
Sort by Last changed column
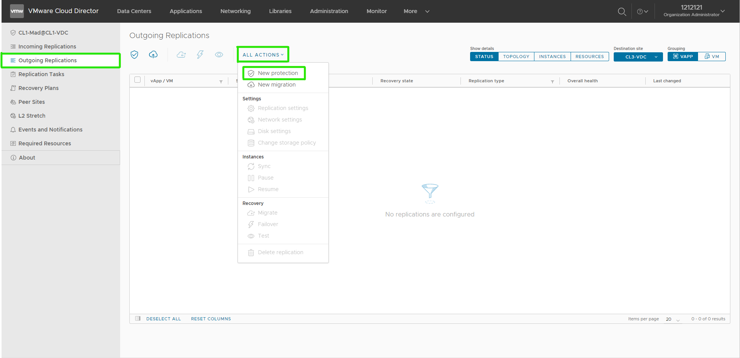click(667, 81)
